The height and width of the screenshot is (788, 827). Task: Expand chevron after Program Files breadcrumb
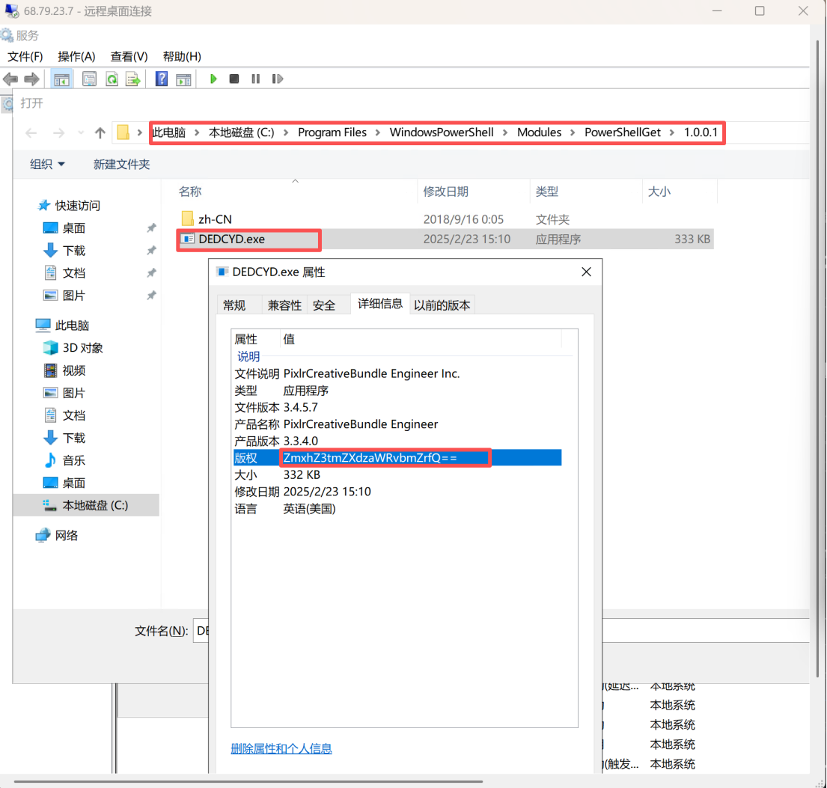(378, 133)
